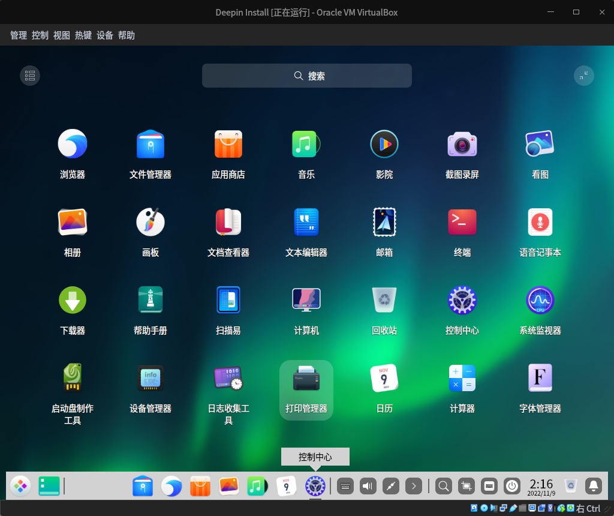Launch the 终端 terminal
The height and width of the screenshot is (516, 614).
point(462,222)
